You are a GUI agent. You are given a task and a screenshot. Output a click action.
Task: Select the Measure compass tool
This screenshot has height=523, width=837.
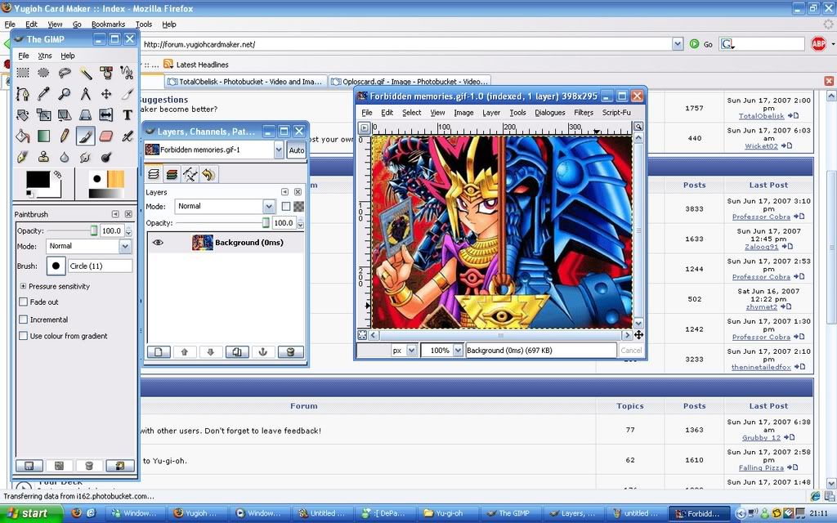pyautogui.click(x=85, y=94)
